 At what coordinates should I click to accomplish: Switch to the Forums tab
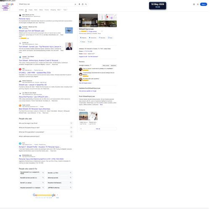pyautogui.click(x=47, y=10)
